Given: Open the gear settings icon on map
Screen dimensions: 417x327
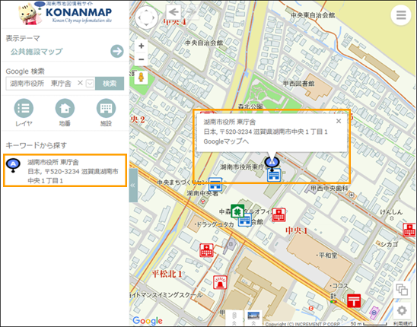Looking at the screenshot, I should tap(402, 310).
